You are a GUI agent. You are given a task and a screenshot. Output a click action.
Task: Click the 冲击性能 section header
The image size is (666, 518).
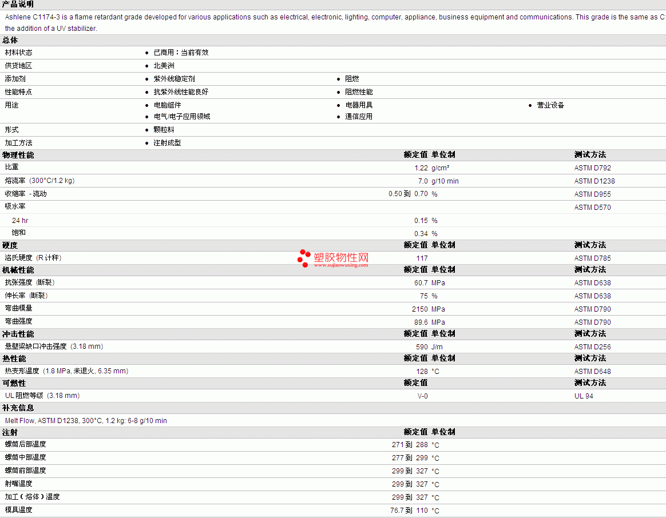(18, 334)
